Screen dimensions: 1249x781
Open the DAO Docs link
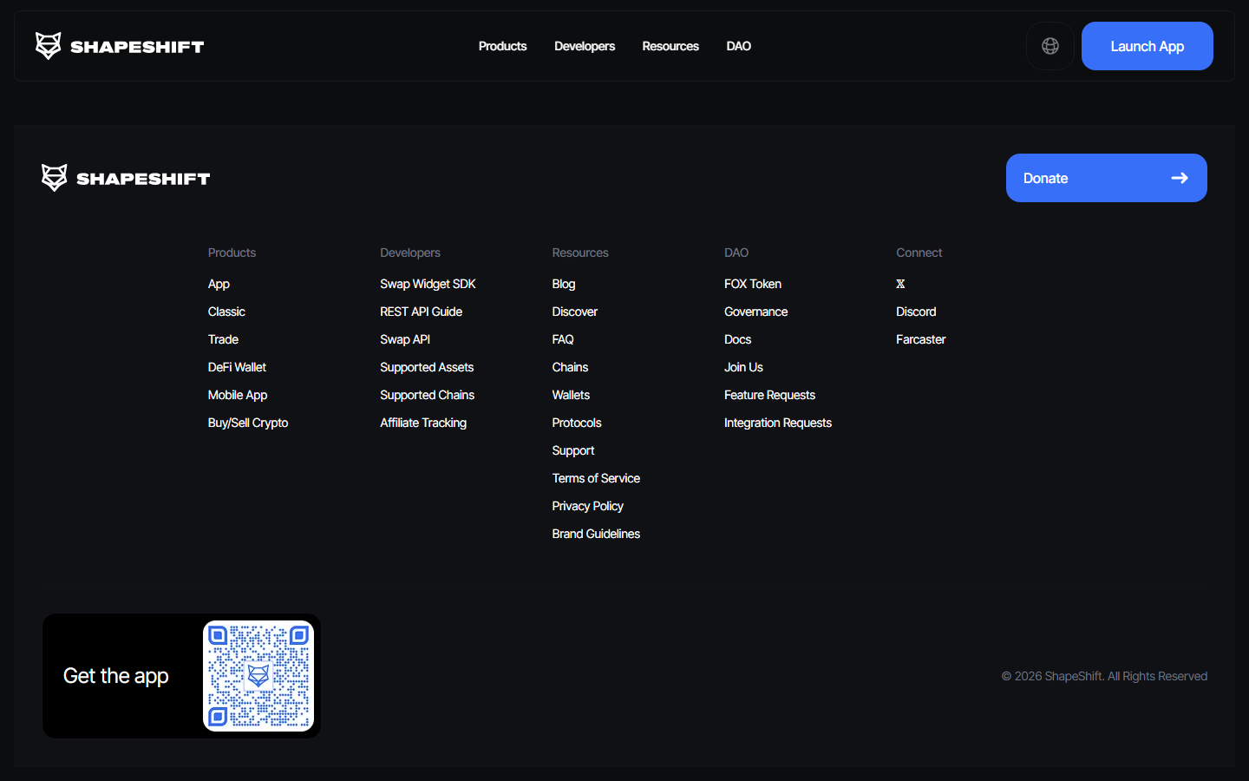point(738,339)
